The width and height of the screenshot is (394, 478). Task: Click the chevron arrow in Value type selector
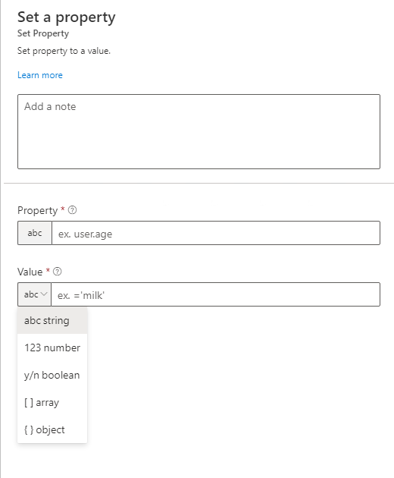(44, 294)
